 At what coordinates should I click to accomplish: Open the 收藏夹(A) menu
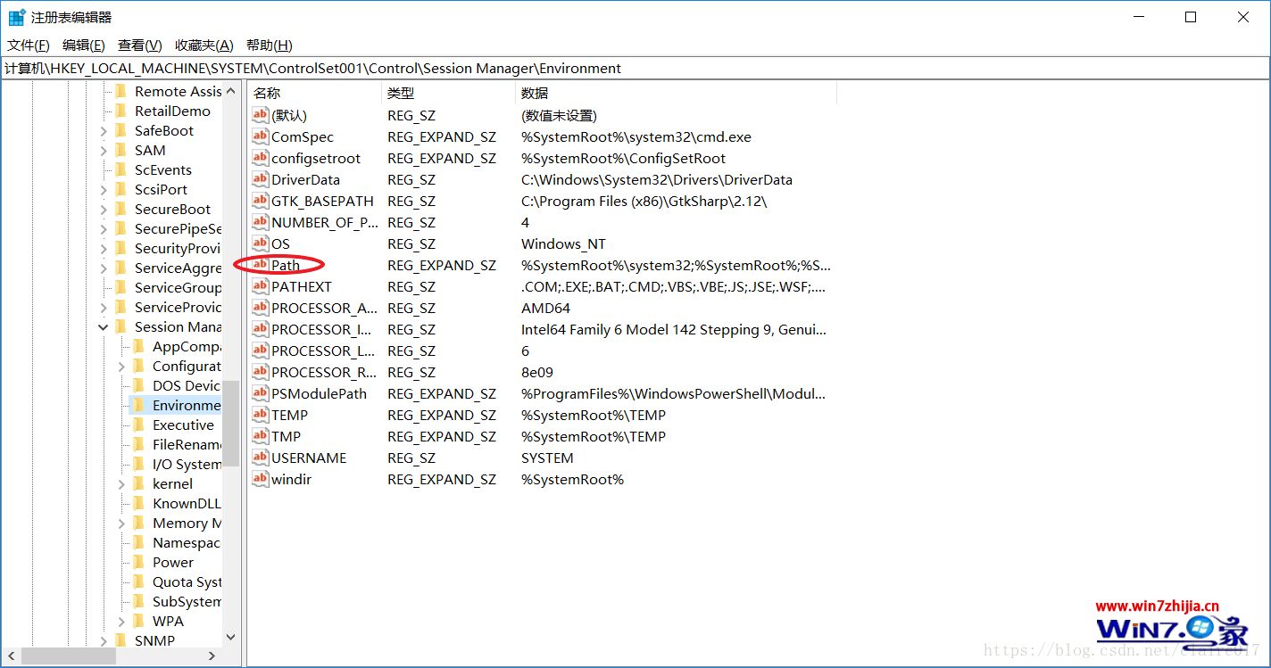(x=204, y=45)
